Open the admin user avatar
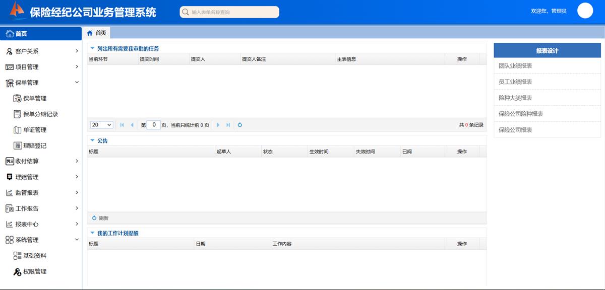This screenshot has height=290, width=605. tap(585, 11)
